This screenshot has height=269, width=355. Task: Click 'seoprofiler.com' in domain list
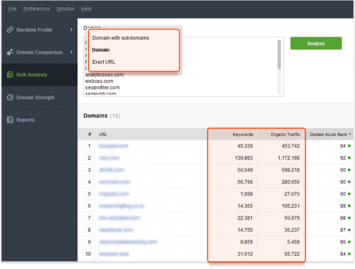pyautogui.click(x=102, y=87)
